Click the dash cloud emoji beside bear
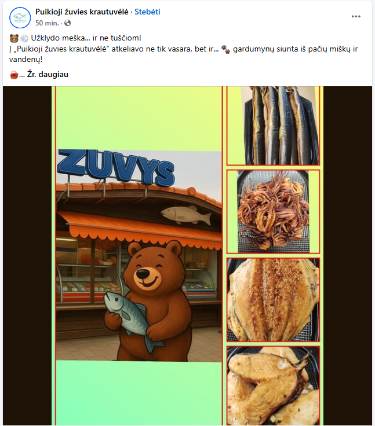This screenshot has height=426, width=375. pyautogui.click(x=24, y=38)
